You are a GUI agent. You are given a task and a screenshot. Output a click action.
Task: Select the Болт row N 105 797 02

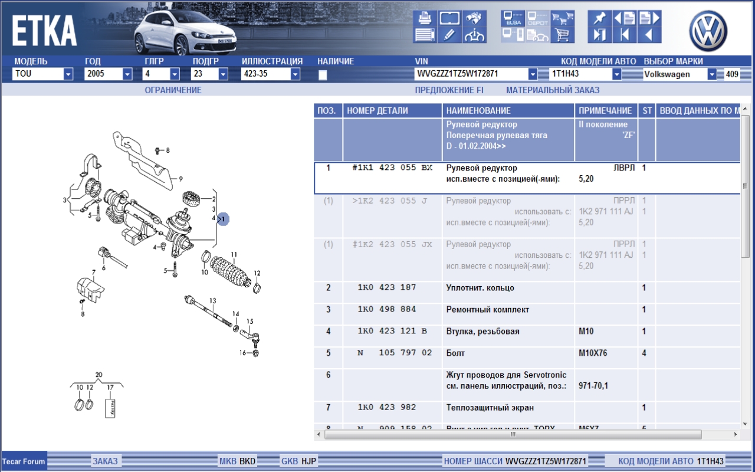point(527,358)
